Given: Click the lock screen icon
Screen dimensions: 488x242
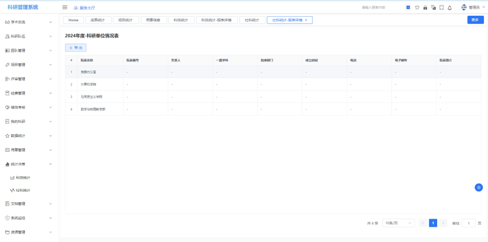Looking at the screenshot, I should tap(425, 8).
